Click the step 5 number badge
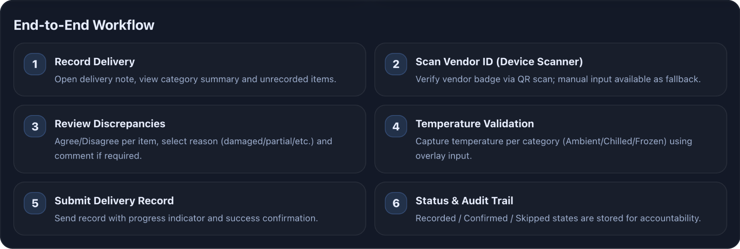740x249 pixels. pos(35,203)
